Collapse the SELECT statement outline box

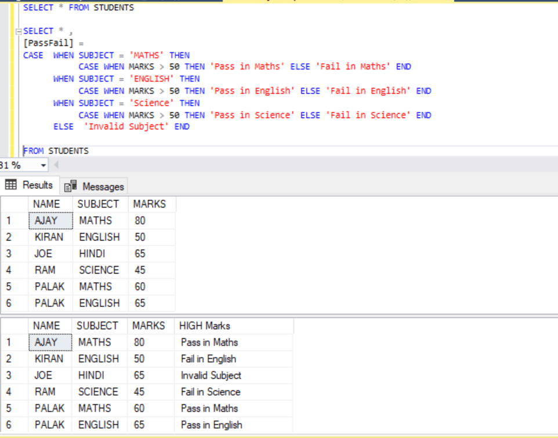[x=19, y=32]
